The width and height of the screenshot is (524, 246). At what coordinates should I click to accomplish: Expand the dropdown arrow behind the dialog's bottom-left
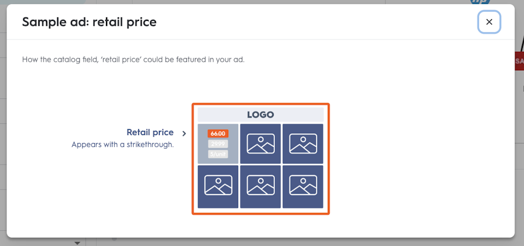pos(77,243)
